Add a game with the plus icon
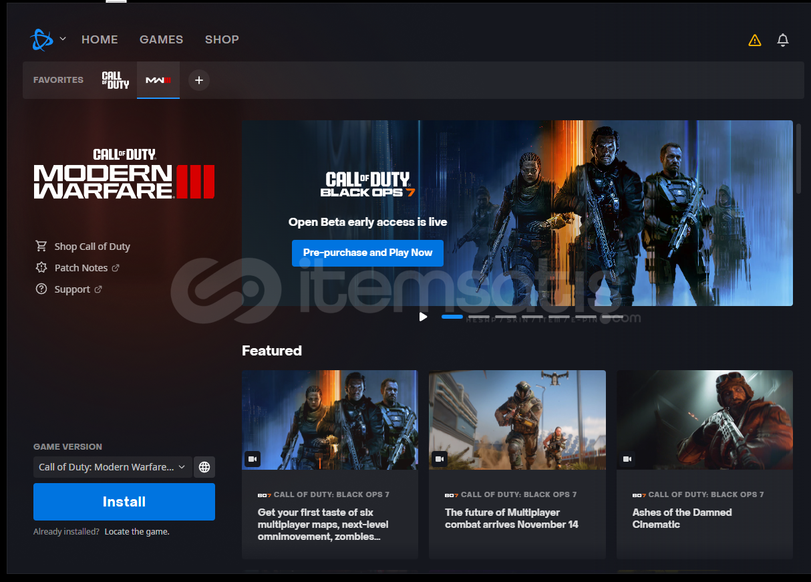This screenshot has width=811, height=582. 198,80
